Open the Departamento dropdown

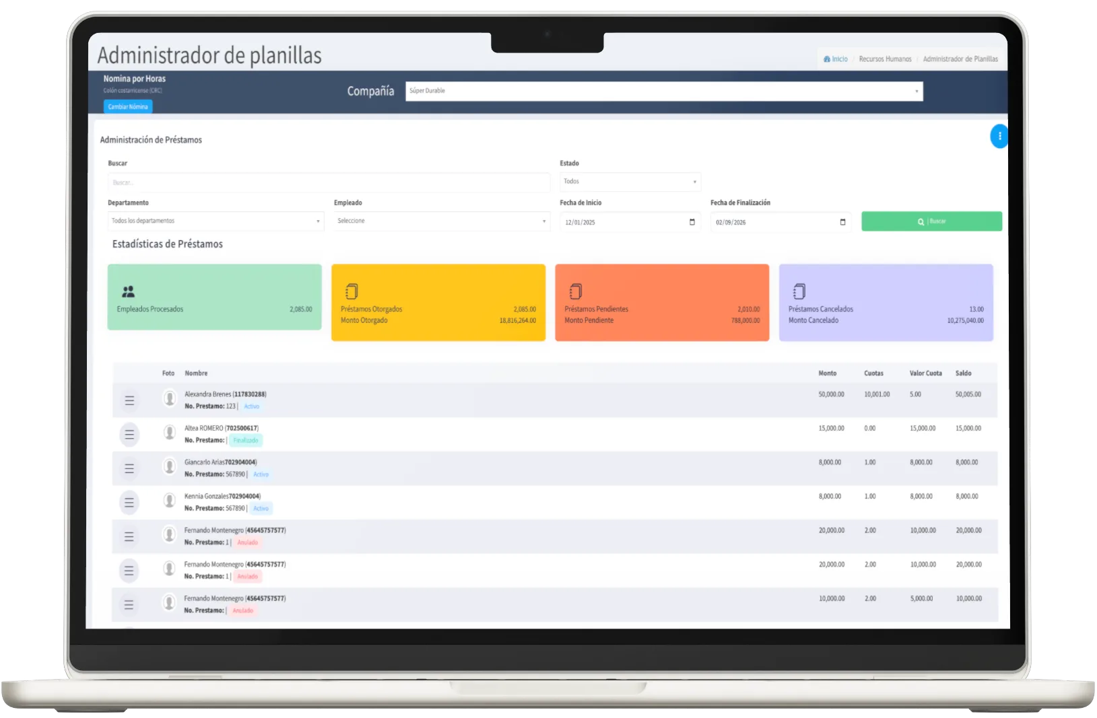point(215,221)
